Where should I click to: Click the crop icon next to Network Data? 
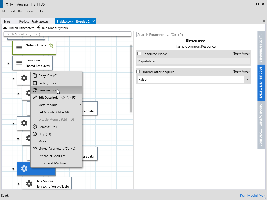point(51,46)
